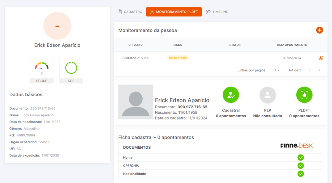The width and height of the screenshot is (332, 183).
Task: Select the green Cadastral status icon
Action: tap(231, 95)
